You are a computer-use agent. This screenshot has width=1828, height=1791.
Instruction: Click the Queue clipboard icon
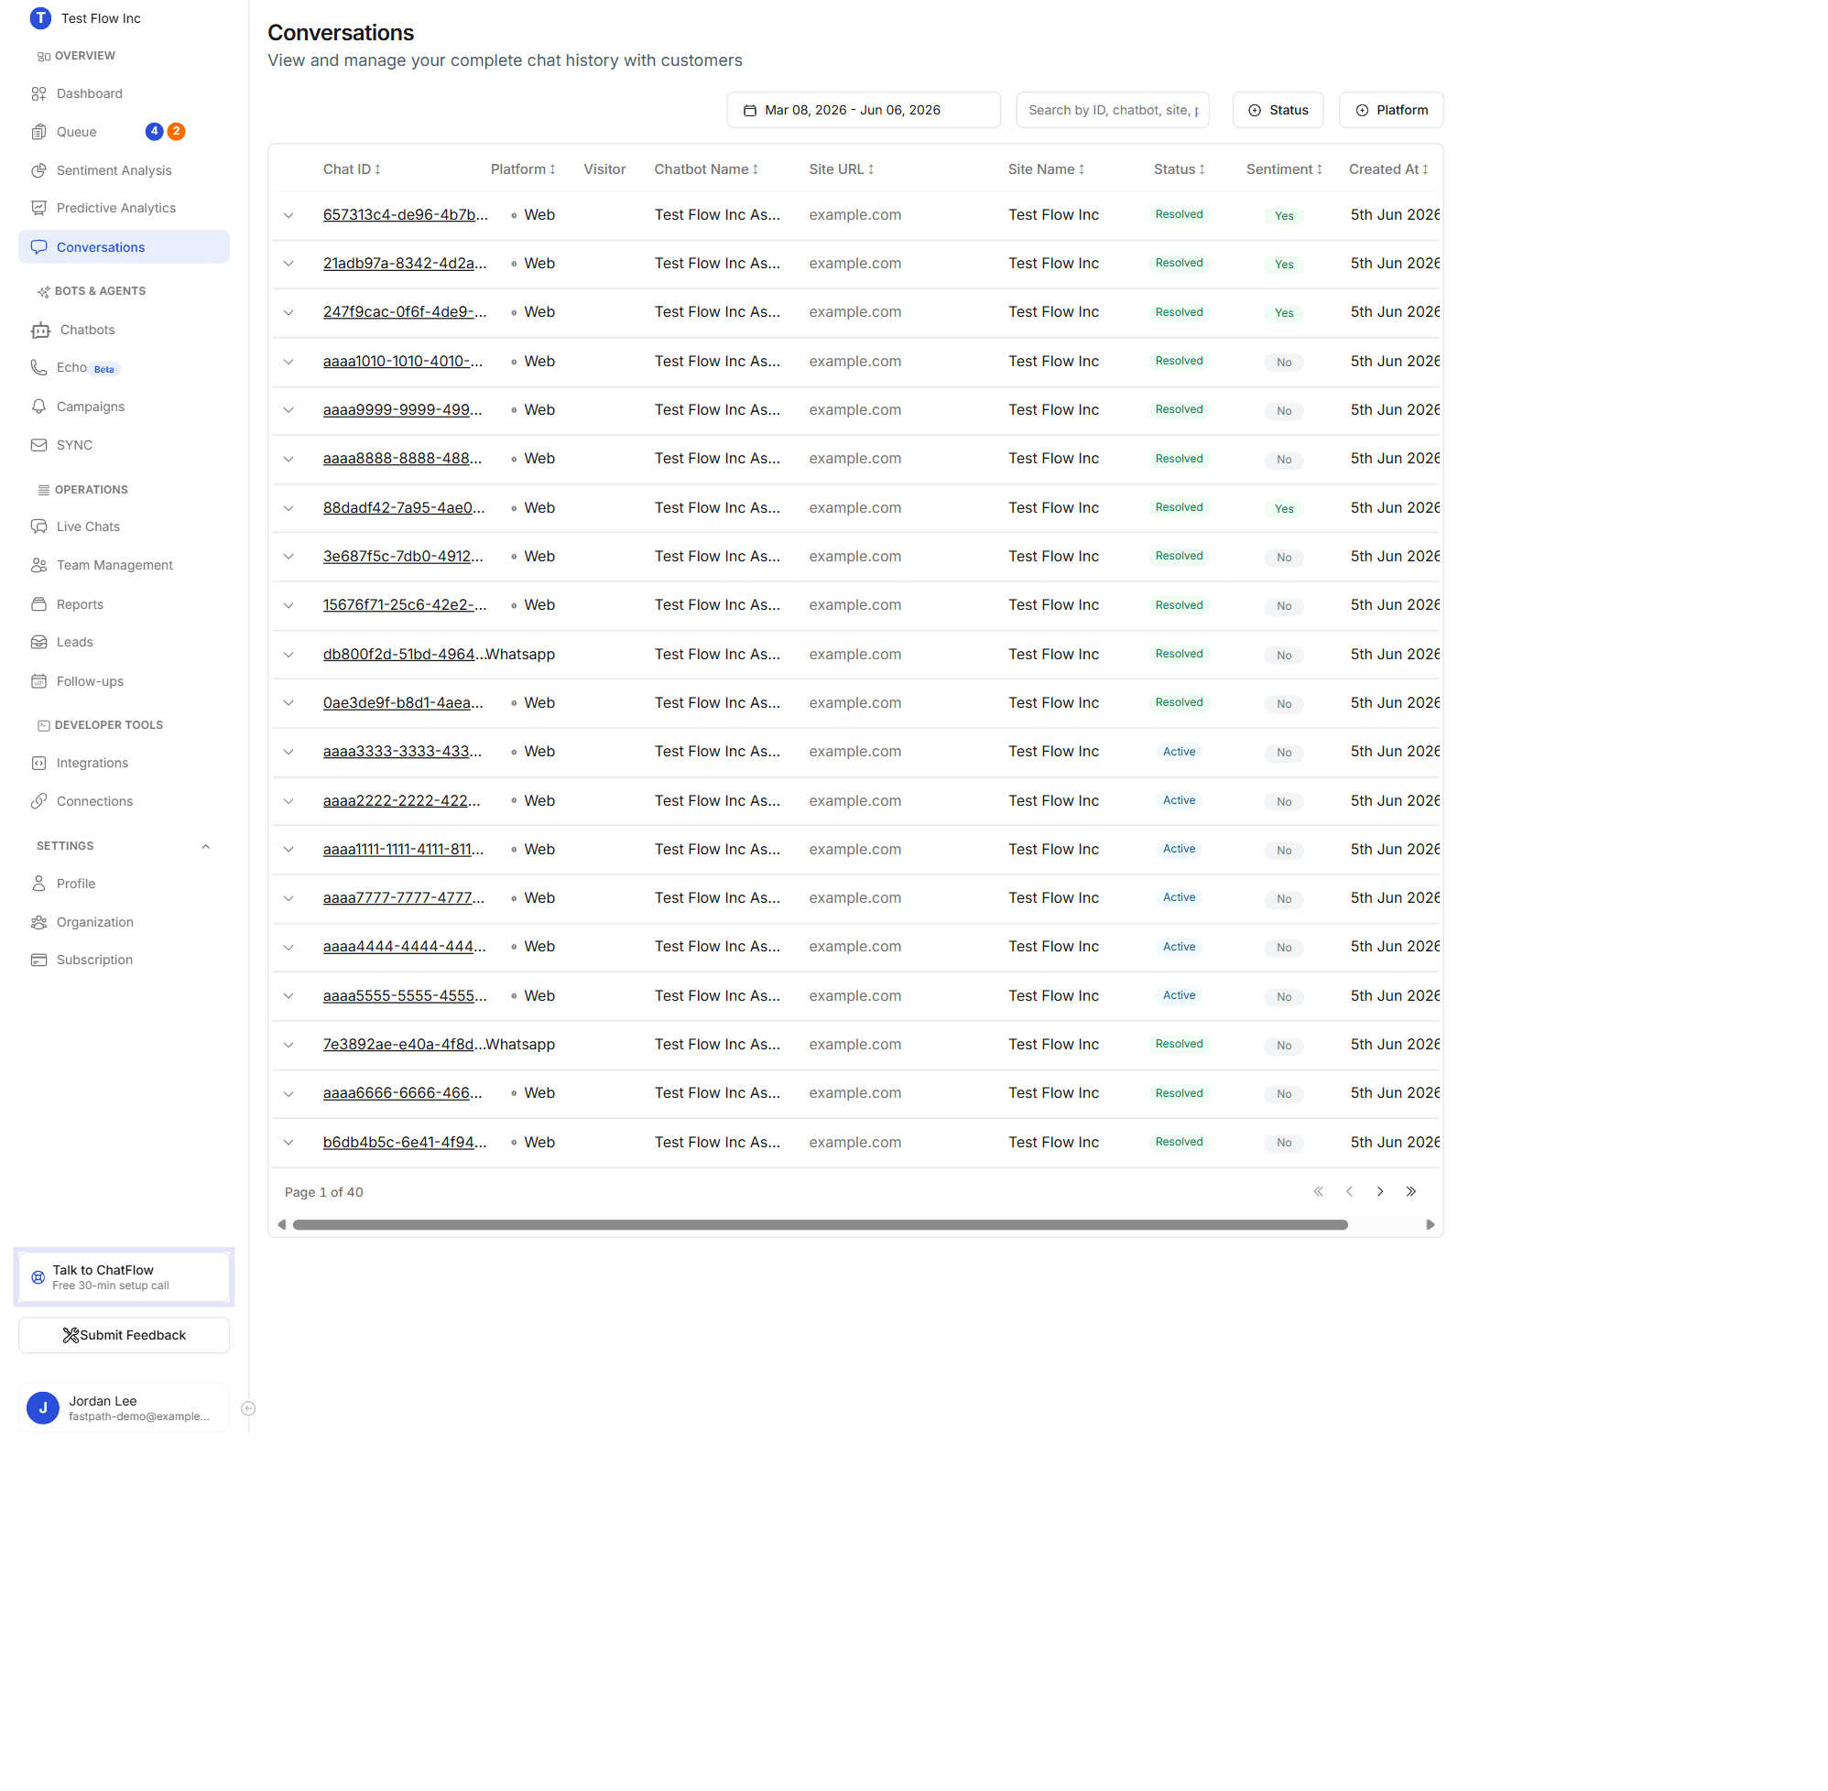pos(38,133)
